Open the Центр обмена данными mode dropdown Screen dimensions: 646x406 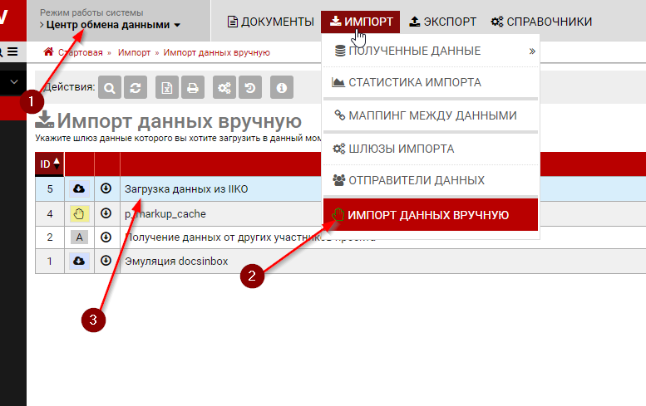113,25
